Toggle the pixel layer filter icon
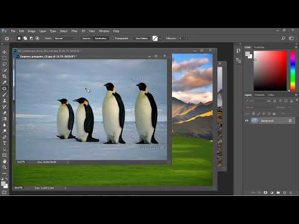Screen dimensions: 299x224 [x=269, y=101]
